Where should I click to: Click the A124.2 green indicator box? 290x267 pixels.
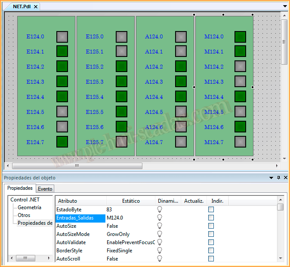tap(181, 67)
